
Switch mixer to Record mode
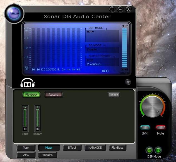[x=53, y=95]
